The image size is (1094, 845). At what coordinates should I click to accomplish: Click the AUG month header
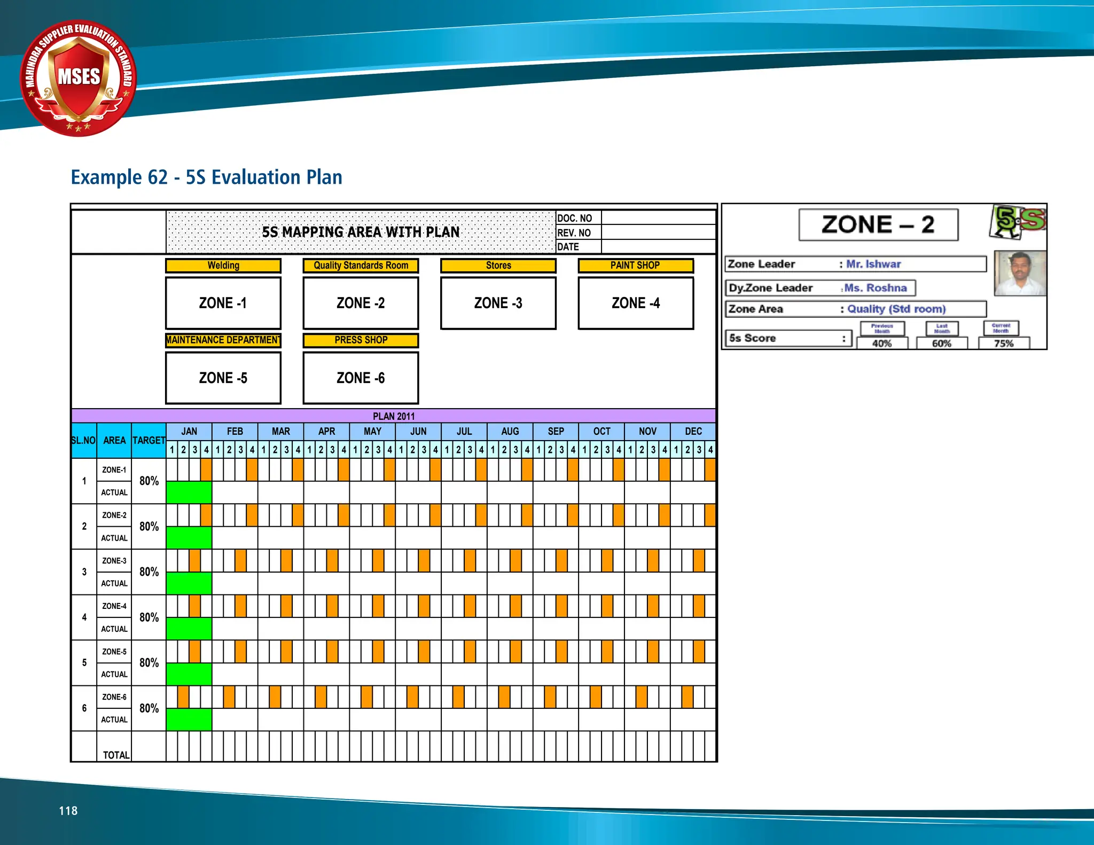[510, 432]
